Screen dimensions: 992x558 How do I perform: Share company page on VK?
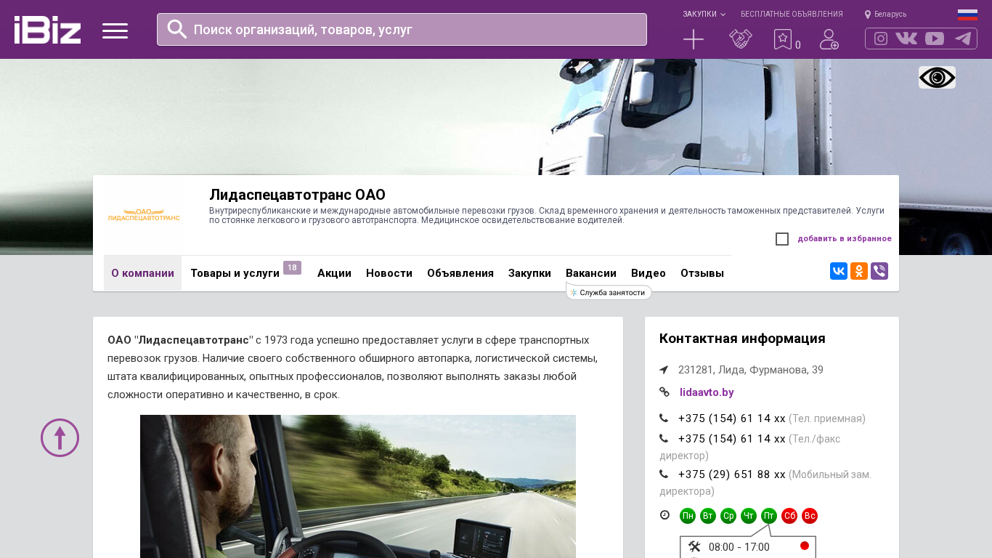click(839, 271)
